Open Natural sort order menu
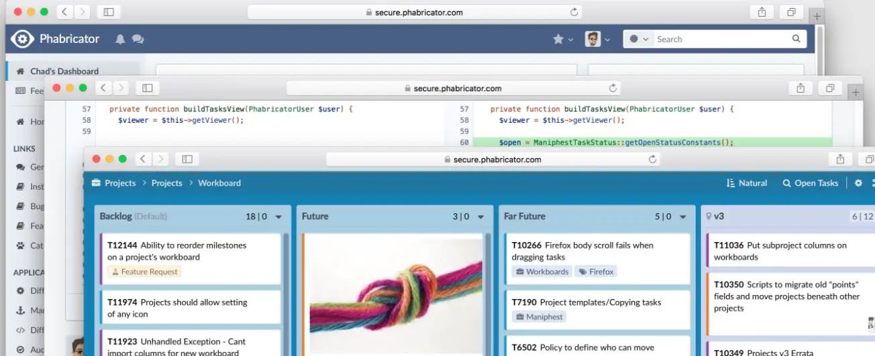875x356 pixels. point(747,183)
